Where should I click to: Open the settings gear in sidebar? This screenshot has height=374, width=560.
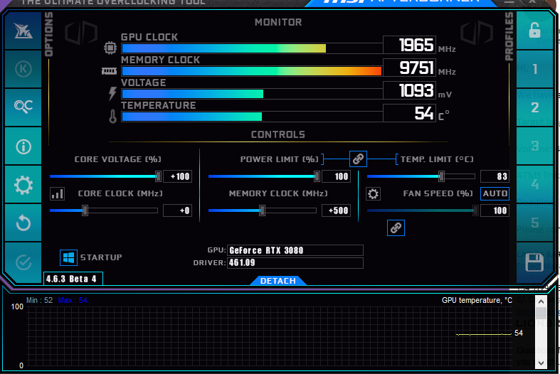coord(23,185)
